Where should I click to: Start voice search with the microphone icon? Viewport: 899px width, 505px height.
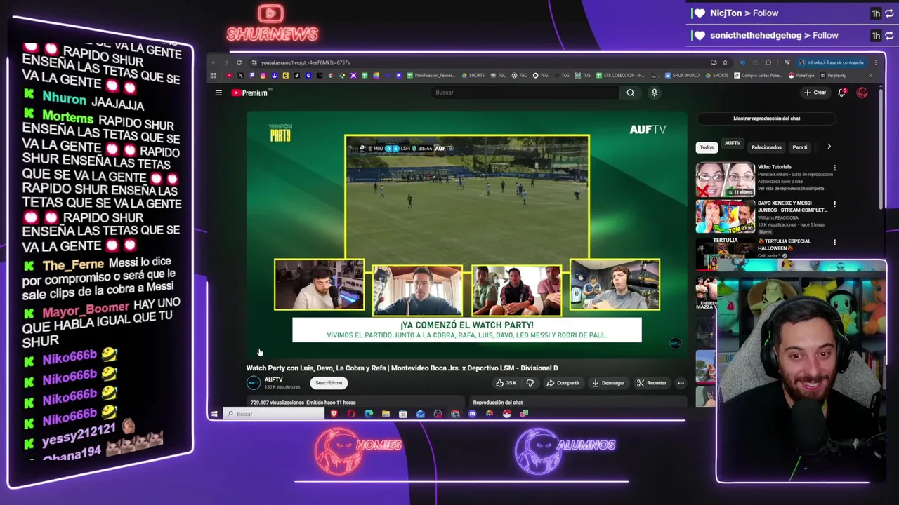(654, 93)
